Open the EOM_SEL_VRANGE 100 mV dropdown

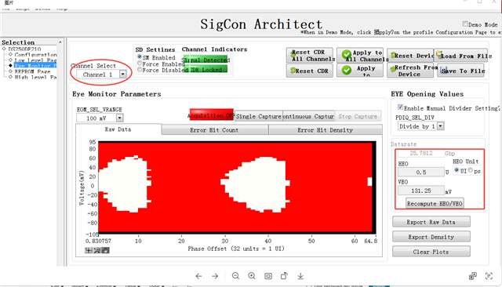click(x=119, y=118)
